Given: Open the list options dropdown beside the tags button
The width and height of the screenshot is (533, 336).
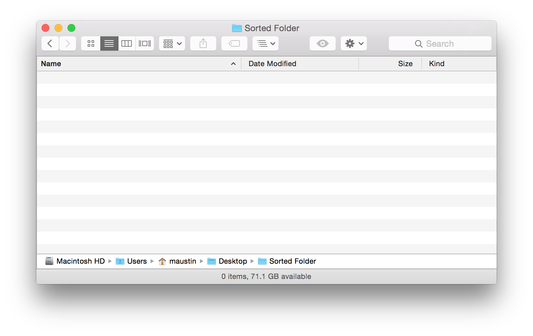Looking at the screenshot, I should [266, 43].
